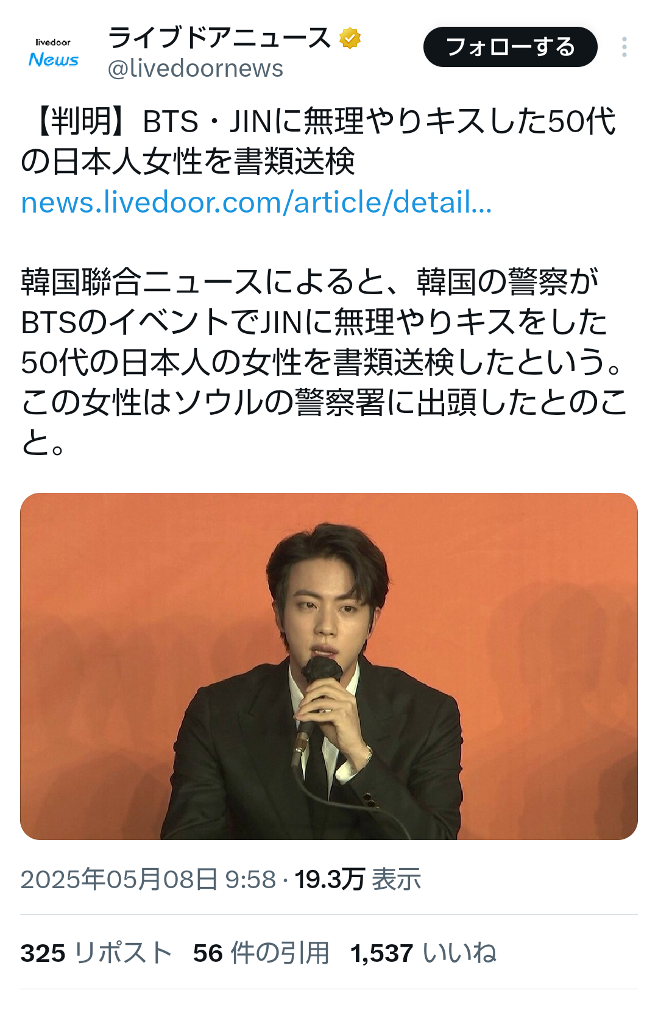Viewport: 658px width, 1010px height.
Task: Follow the account with フォローする button
Action: point(511,47)
